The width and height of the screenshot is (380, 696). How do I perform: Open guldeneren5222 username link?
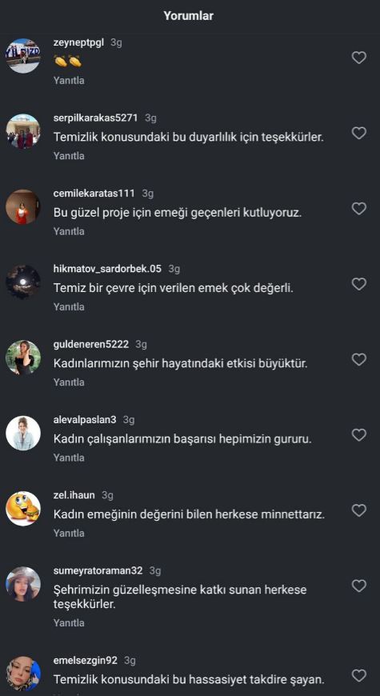coord(91,344)
